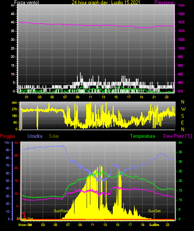Click hour "01" under the wind force graph
Viewport: 194px width, 231px height.
(x=27, y=97)
